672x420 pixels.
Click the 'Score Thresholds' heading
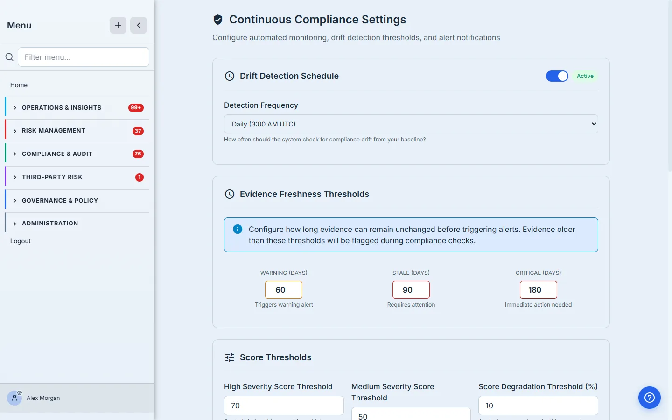[x=275, y=357]
